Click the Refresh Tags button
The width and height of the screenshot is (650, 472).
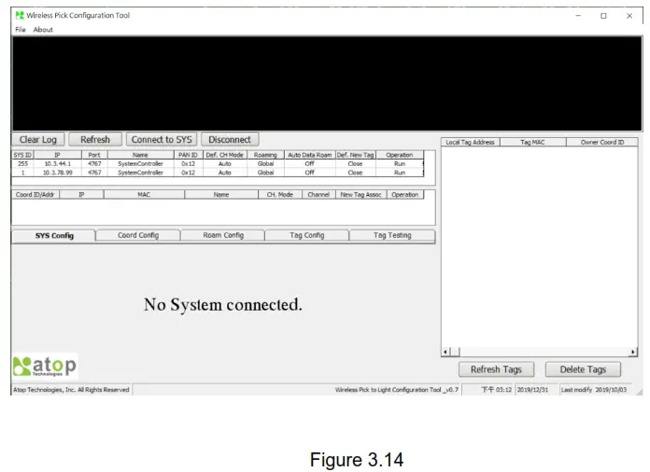point(496,369)
